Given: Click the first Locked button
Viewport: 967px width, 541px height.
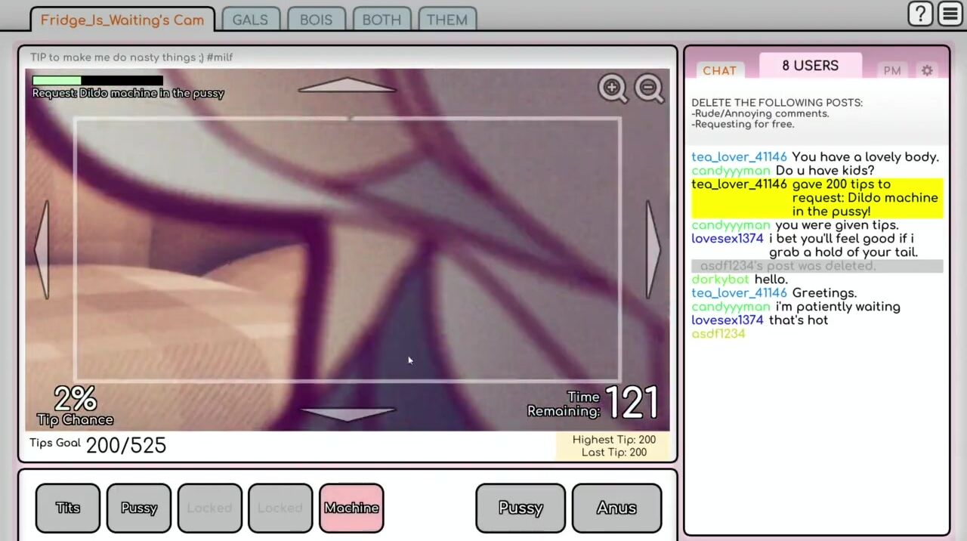Looking at the screenshot, I should pos(209,508).
